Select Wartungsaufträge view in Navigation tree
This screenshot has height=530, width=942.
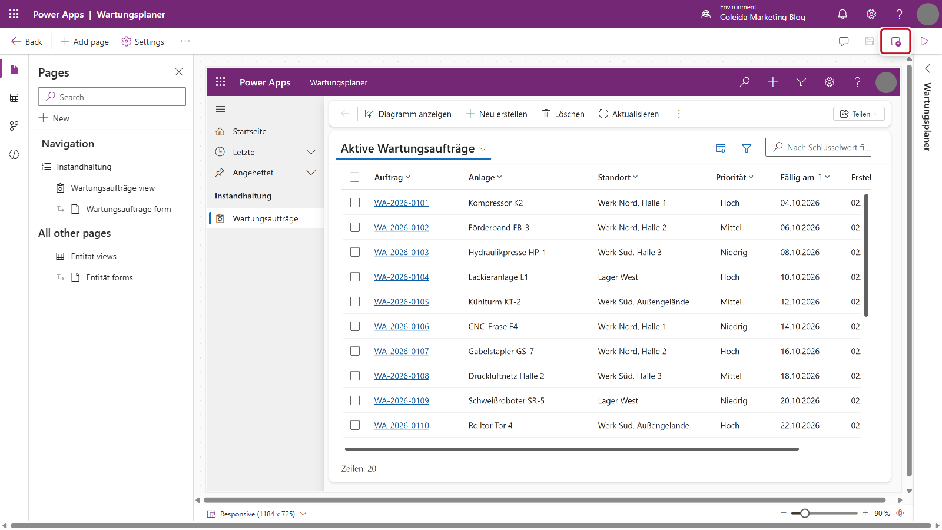(113, 188)
